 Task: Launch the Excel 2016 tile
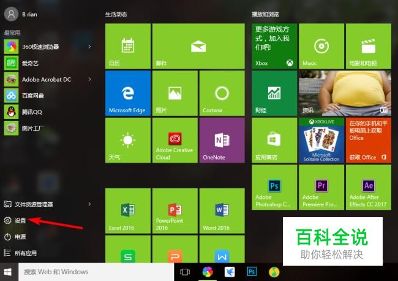point(128,211)
